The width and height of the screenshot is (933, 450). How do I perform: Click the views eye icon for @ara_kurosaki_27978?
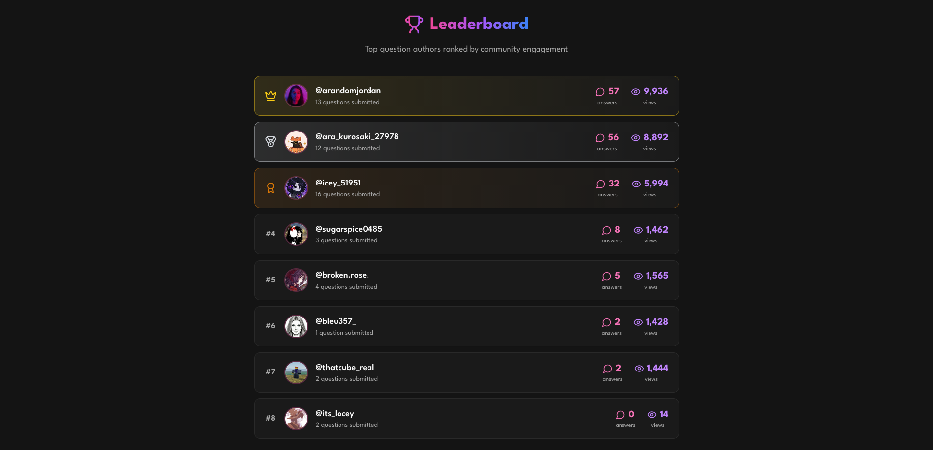pos(636,138)
